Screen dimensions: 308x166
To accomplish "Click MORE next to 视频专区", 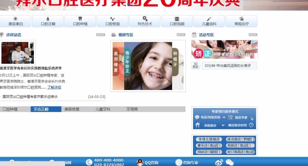I will pyautogui.click(x=181, y=35).
